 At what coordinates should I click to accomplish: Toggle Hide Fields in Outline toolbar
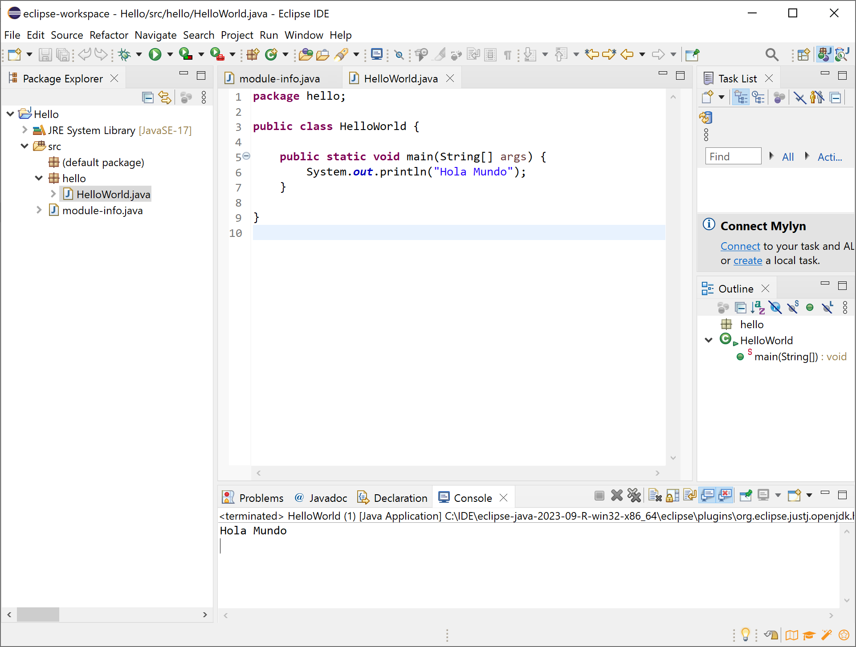[775, 307]
